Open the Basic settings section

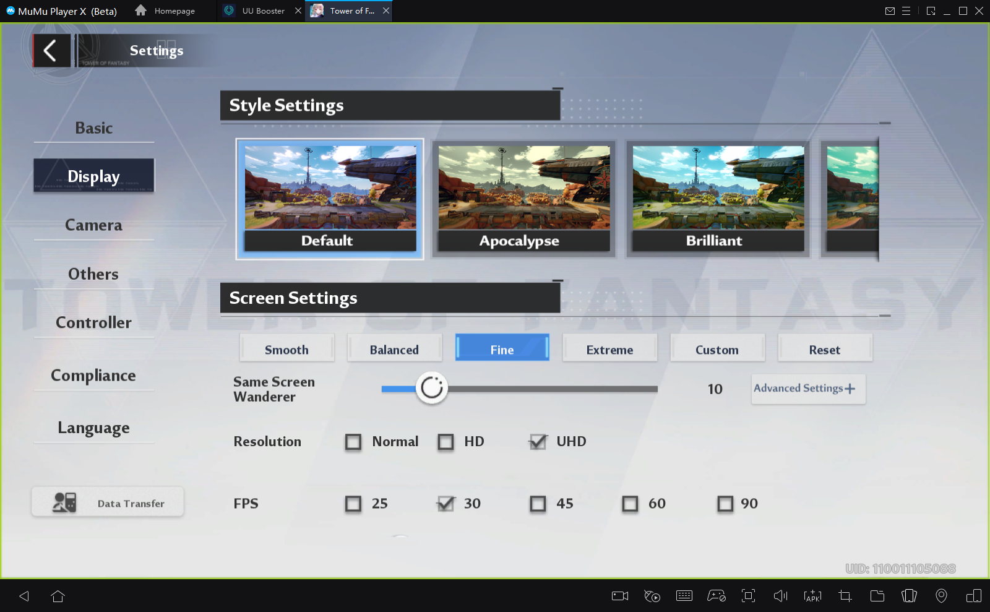coord(94,128)
